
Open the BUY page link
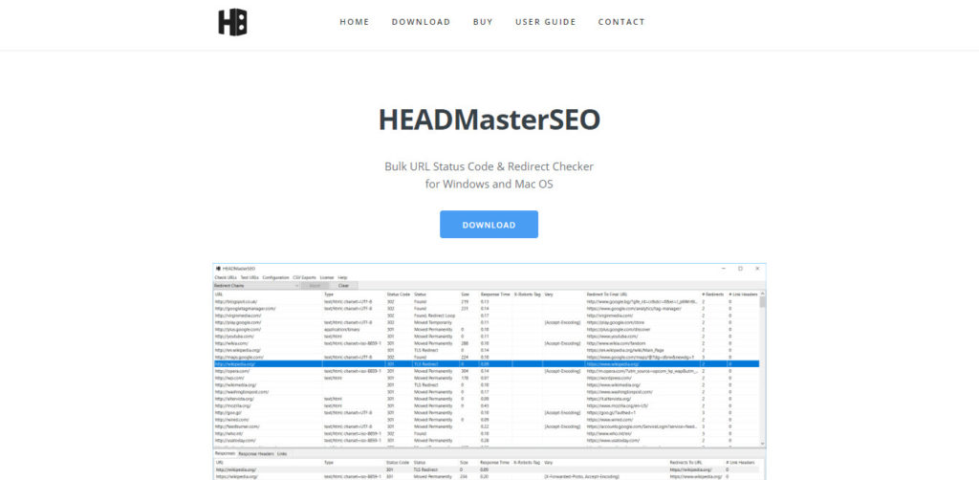tap(483, 22)
